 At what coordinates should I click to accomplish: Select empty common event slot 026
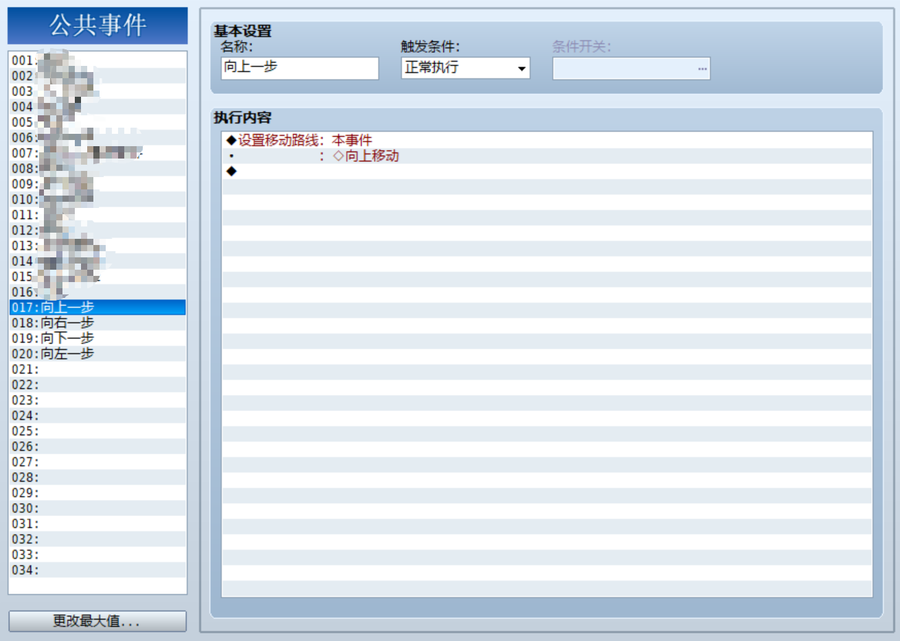tap(97, 446)
